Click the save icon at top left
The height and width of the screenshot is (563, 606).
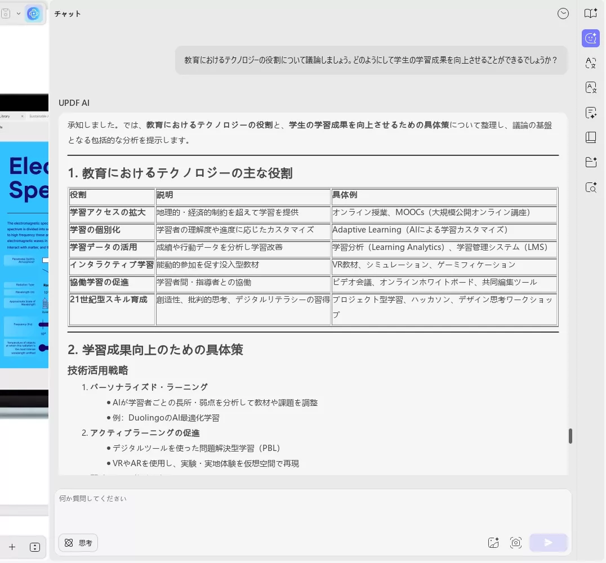pos(6,14)
